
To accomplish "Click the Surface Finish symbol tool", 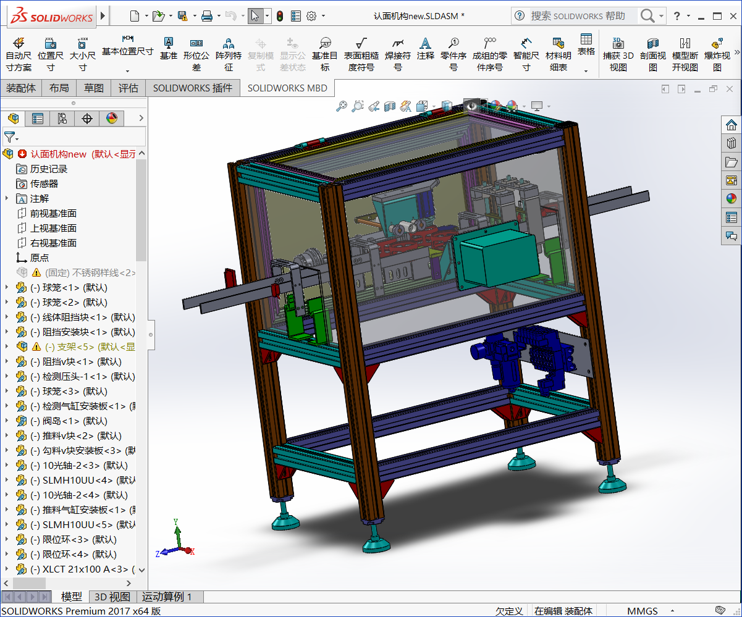I will (x=361, y=55).
